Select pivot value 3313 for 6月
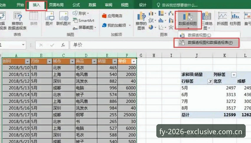This screenshot has width=251, height=143. pos(225,95)
